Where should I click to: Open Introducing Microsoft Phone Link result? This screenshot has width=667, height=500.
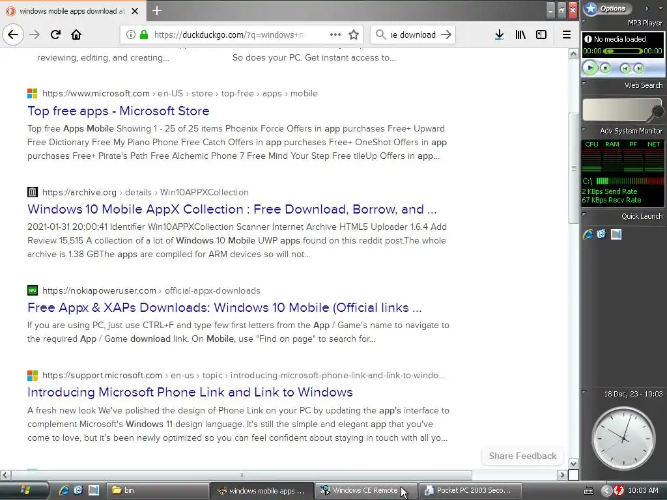coord(190,392)
